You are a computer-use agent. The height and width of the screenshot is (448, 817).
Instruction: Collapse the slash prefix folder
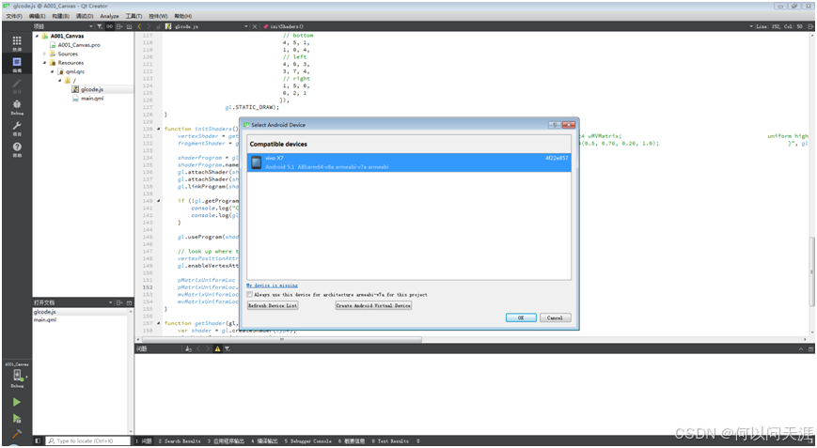click(60, 80)
